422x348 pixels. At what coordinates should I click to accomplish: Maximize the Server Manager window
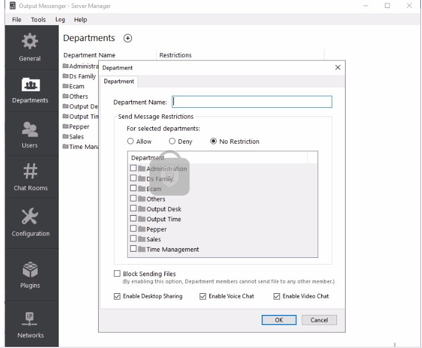click(x=387, y=6)
